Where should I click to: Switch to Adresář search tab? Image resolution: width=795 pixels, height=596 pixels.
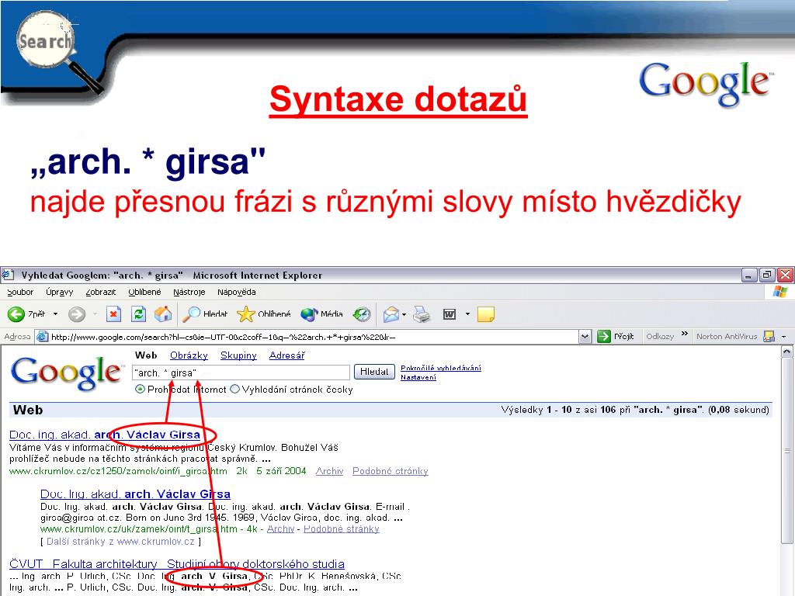coord(286,355)
